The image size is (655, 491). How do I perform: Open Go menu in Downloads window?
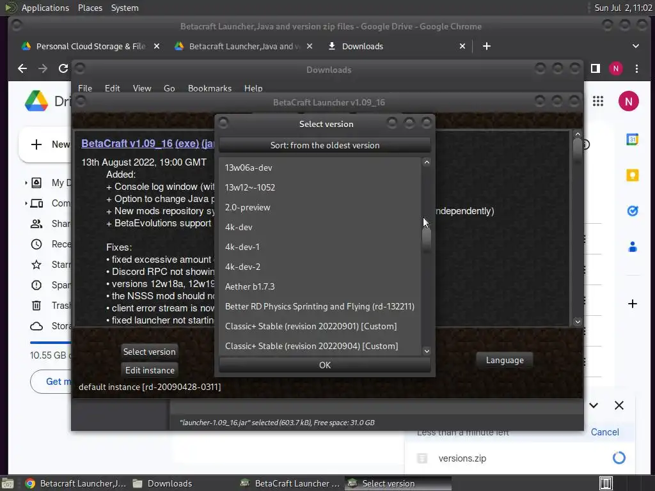169,88
